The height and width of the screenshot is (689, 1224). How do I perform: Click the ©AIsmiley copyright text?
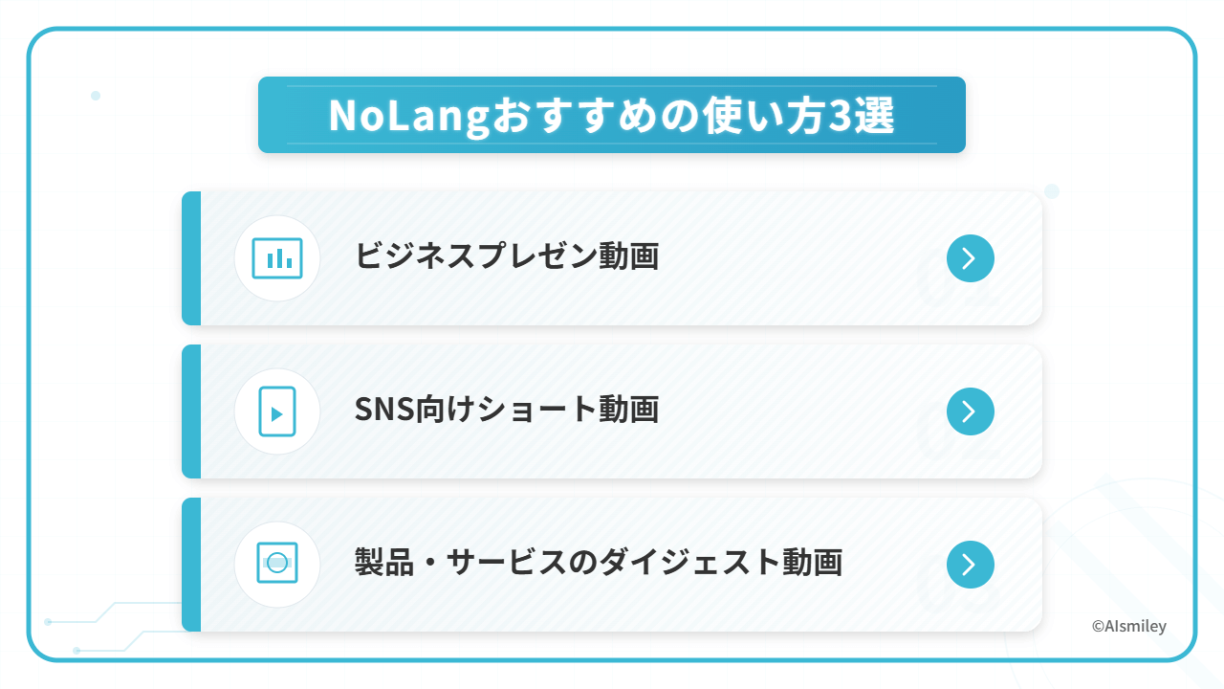click(1129, 627)
